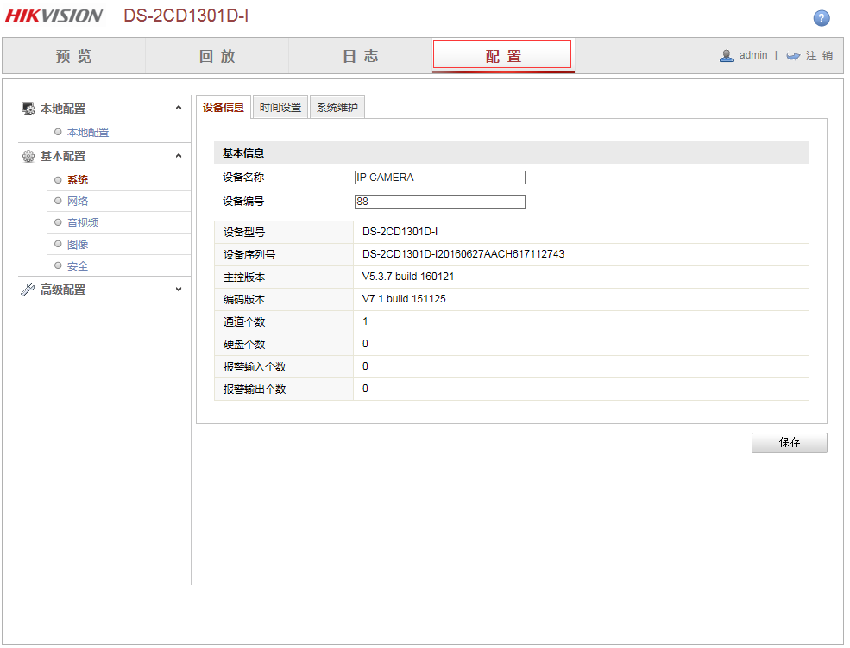This screenshot has width=850, height=648.
Task: Switch to the 时间设置 tab
Action: [280, 108]
